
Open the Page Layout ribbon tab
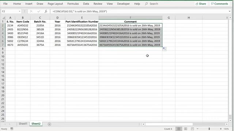coord(55,4)
